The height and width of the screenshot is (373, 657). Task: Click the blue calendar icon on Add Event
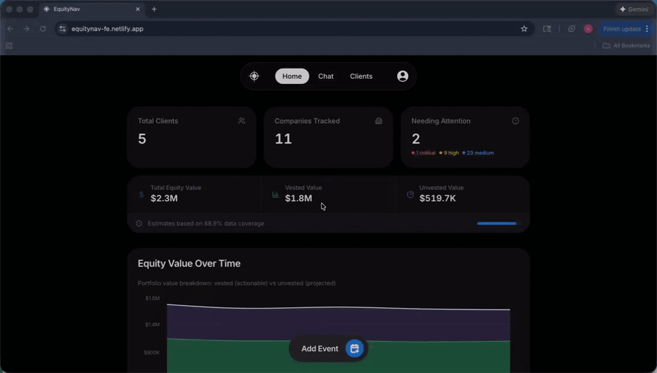click(x=354, y=348)
